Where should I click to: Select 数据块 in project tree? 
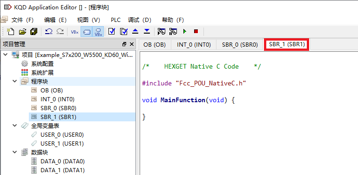40,152
